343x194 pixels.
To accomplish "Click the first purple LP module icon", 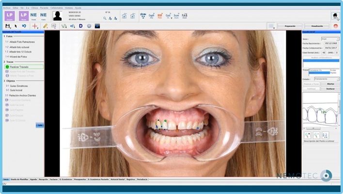I will coord(9,16).
